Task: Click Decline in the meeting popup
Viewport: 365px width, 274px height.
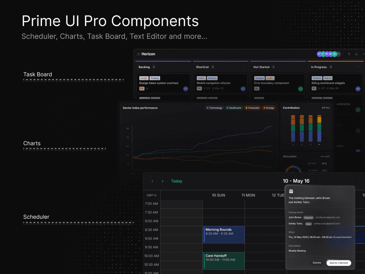Action: 317,263
